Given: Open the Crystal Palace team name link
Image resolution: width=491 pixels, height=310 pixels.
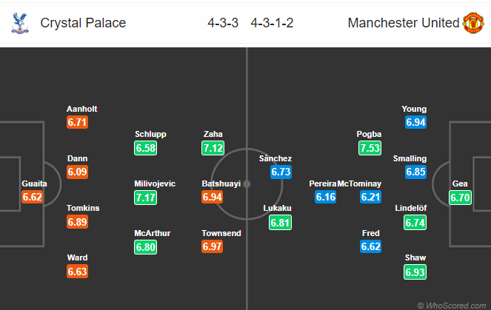Looking at the screenshot, I should 83,23.
